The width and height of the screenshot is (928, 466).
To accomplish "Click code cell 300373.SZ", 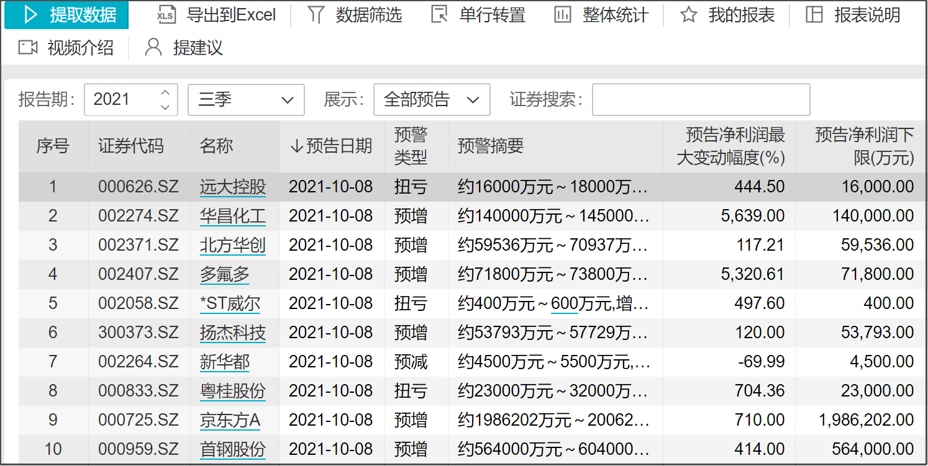I will click(139, 333).
